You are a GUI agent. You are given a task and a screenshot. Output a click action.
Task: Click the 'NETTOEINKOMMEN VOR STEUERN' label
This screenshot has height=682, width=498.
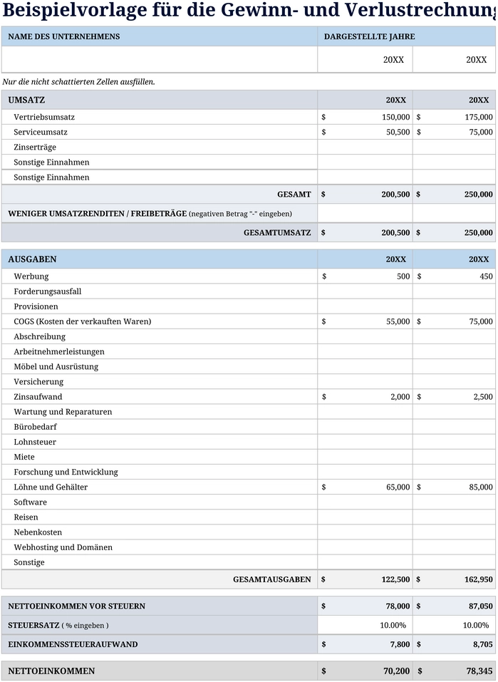point(76,606)
